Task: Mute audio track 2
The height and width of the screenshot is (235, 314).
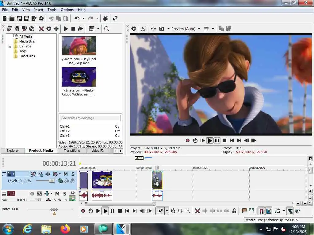Action: pos(57,193)
